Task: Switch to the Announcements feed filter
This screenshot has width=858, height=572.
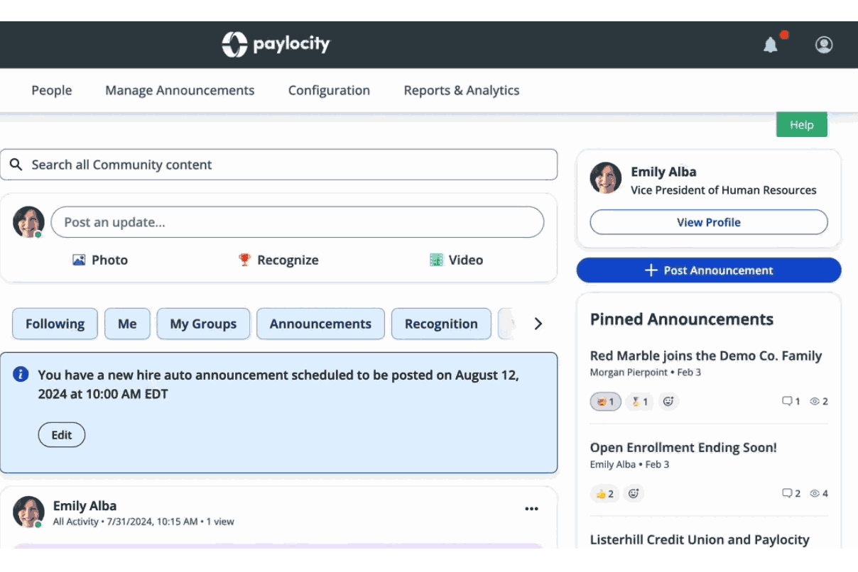Action: pyautogui.click(x=320, y=324)
